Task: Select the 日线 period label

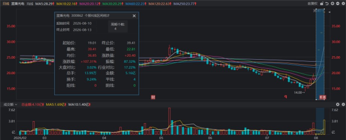Action: point(6,4)
